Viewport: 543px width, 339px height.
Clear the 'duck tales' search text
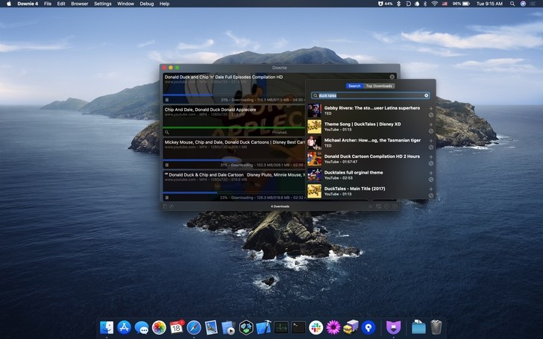(x=427, y=95)
